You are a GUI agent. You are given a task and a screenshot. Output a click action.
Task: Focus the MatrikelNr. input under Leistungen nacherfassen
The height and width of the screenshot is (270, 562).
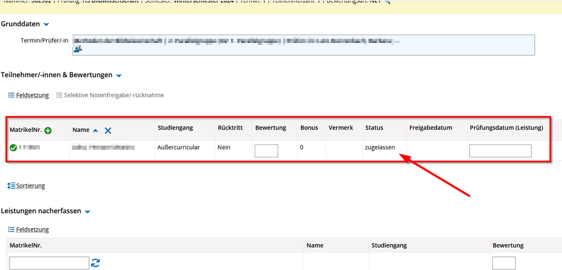coord(49,263)
